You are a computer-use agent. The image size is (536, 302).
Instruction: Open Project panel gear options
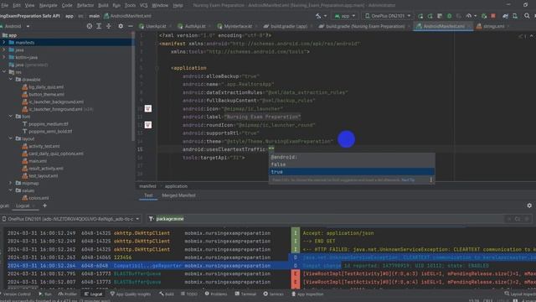pos(121,26)
